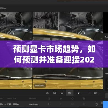This screenshot has height=108, width=108.
Task: Click the last column header icon
Action: tap(84, 99)
